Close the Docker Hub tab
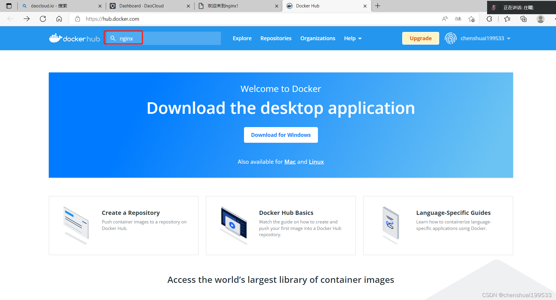 [365, 6]
